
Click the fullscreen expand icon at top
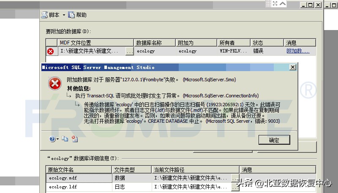pos(275,3)
